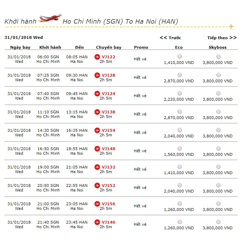The width and height of the screenshot is (247, 248).
Task: Click the airline icon next to VJ128
Action: (x=97, y=75)
